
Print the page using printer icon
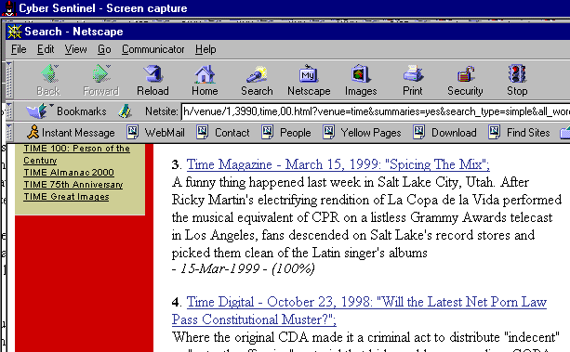(413, 80)
